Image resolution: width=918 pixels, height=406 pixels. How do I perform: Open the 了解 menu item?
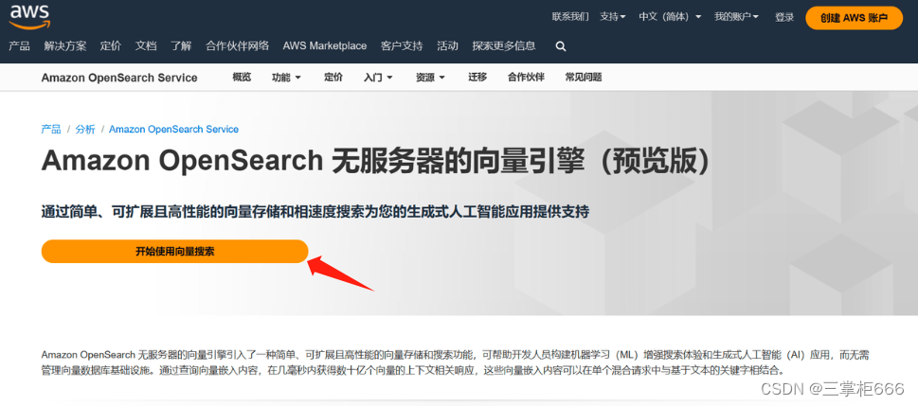coord(181,45)
